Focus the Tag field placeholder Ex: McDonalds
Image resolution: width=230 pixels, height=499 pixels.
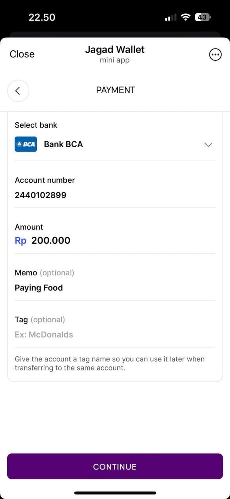click(x=44, y=335)
